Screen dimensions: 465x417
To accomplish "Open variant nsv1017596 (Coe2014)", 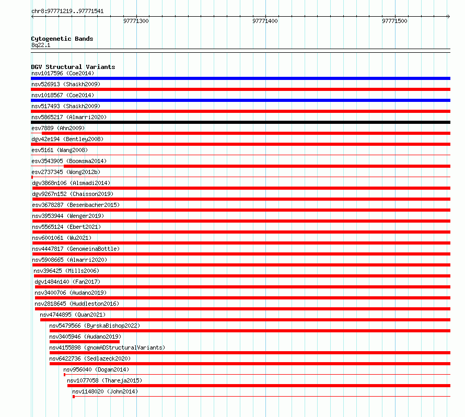I will (63, 73).
